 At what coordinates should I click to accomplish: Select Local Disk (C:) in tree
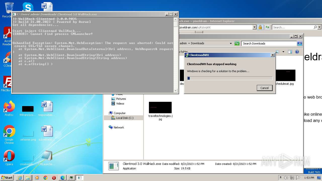[122, 118]
